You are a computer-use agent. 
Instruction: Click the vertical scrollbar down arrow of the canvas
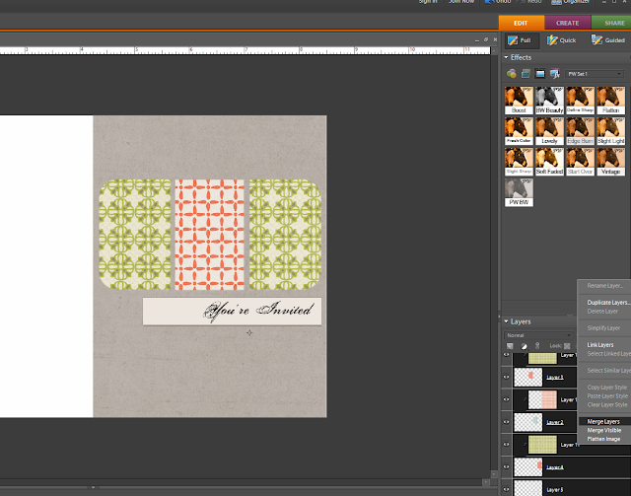tap(494, 474)
